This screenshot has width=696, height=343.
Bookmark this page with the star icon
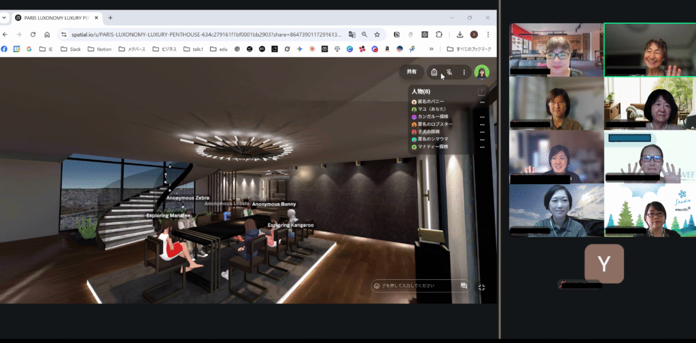377,34
